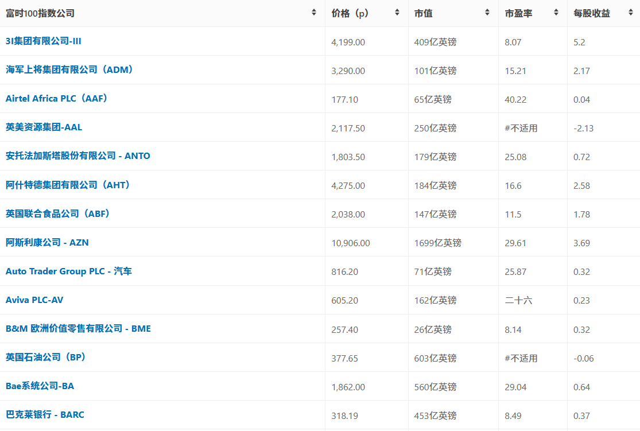
Task: Click the Aviva PLC-AV link
Action: (x=34, y=300)
